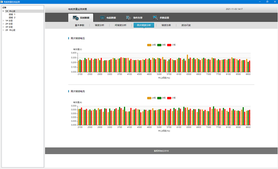Click the orange A相 swatch in the 高次谐波电流 legend

[149, 98]
